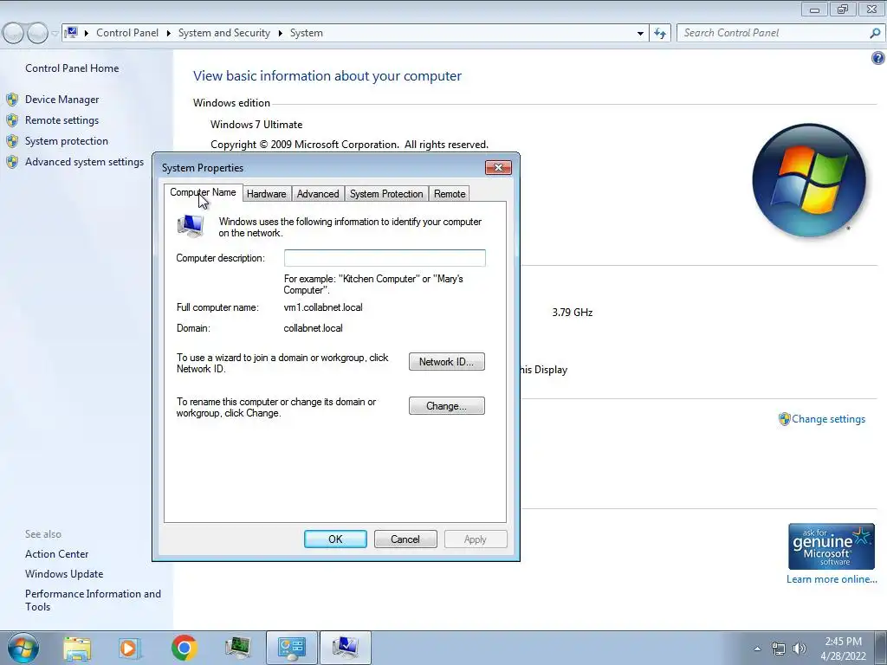Open the Windows Start orb
This screenshot has width=887, height=665.
pyautogui.click(x=23, y=648)
